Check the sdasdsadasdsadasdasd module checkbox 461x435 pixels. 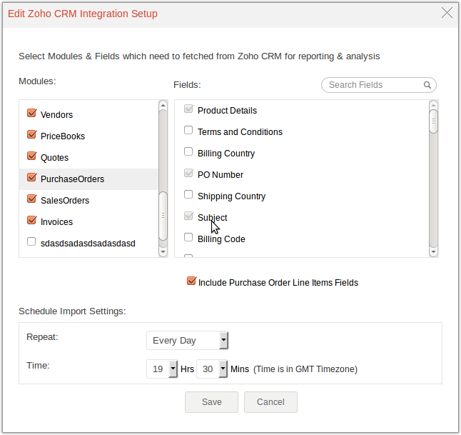[31, 242]
